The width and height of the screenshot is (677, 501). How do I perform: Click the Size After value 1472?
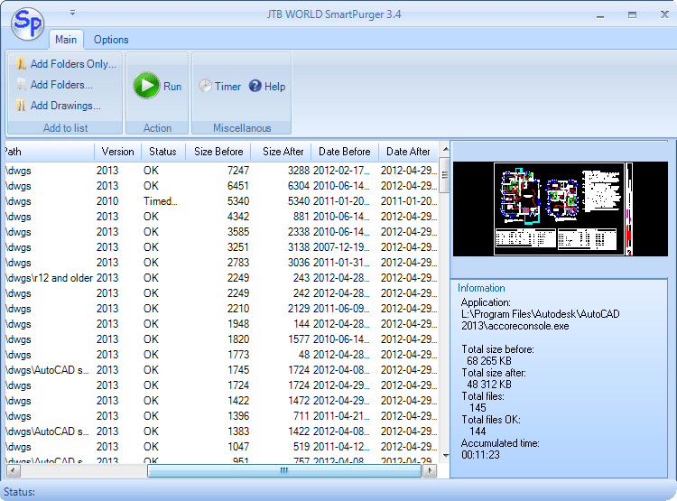pyautogui.click(x=299, y=401)
